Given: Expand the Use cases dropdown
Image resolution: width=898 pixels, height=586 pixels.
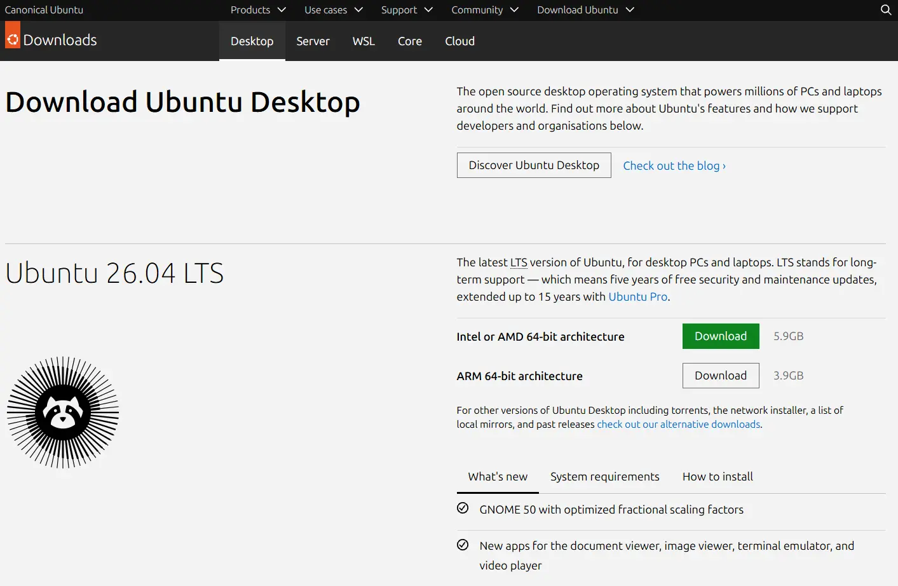Looking at the screenshot, I should [x=333, y=10].
